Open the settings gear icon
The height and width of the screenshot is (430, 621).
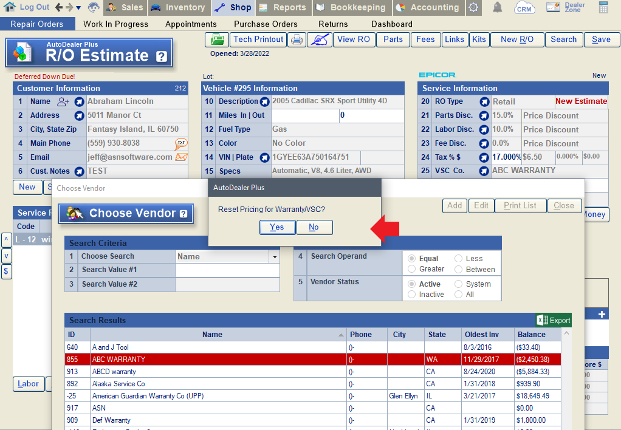tap(473, 7)
